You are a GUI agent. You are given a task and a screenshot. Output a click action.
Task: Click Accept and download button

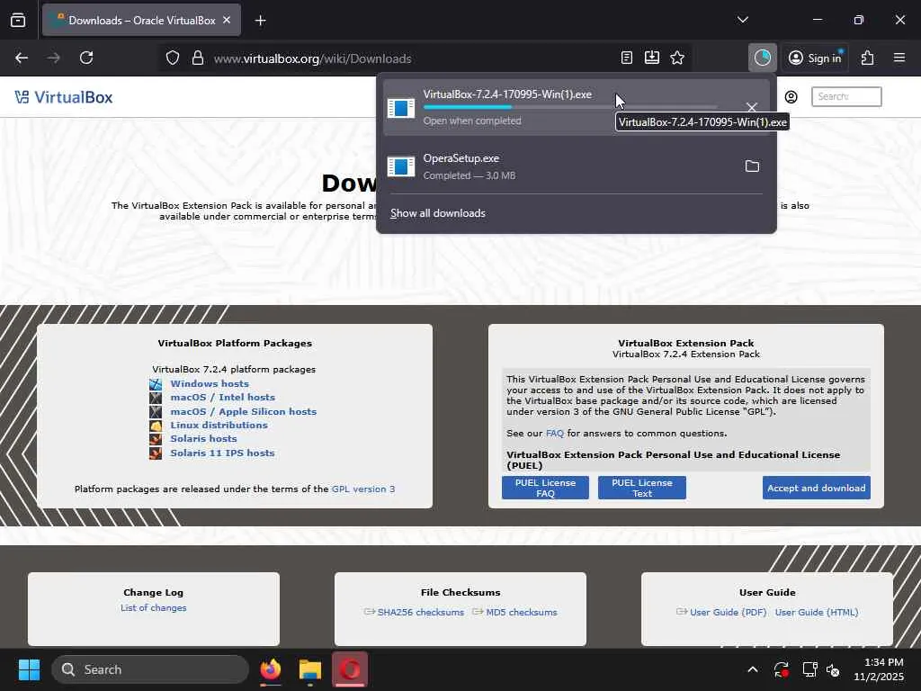tap(817, 488)
